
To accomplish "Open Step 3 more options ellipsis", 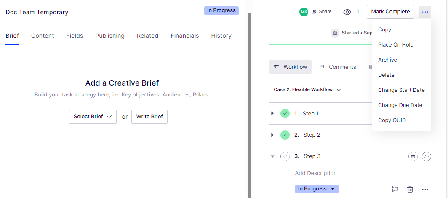I will pos(425,189).
